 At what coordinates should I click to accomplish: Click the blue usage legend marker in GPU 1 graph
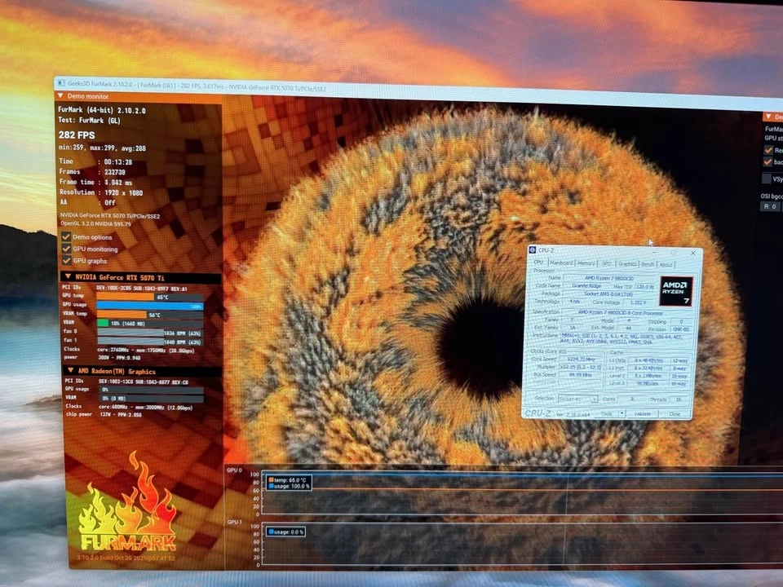tap(271, 532)
